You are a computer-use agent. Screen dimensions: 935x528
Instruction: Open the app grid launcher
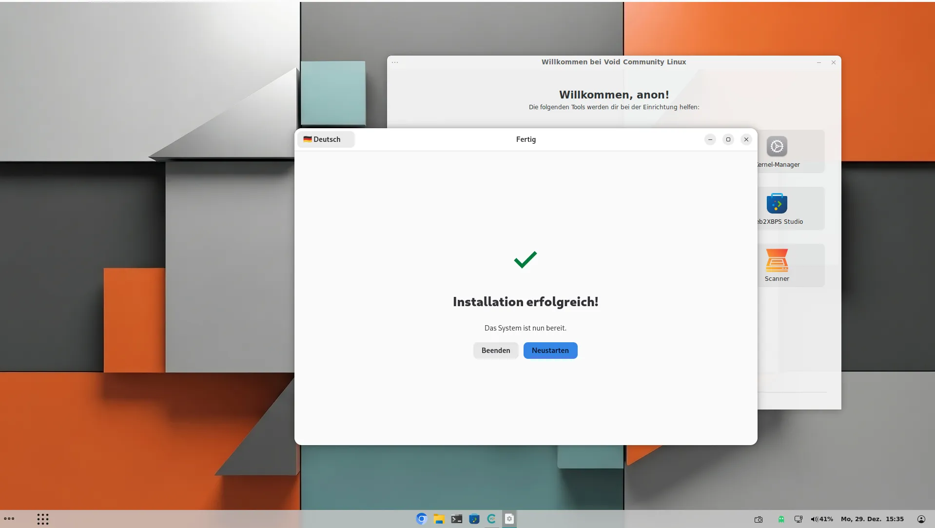pyautogui.click(x=43, y=519)
